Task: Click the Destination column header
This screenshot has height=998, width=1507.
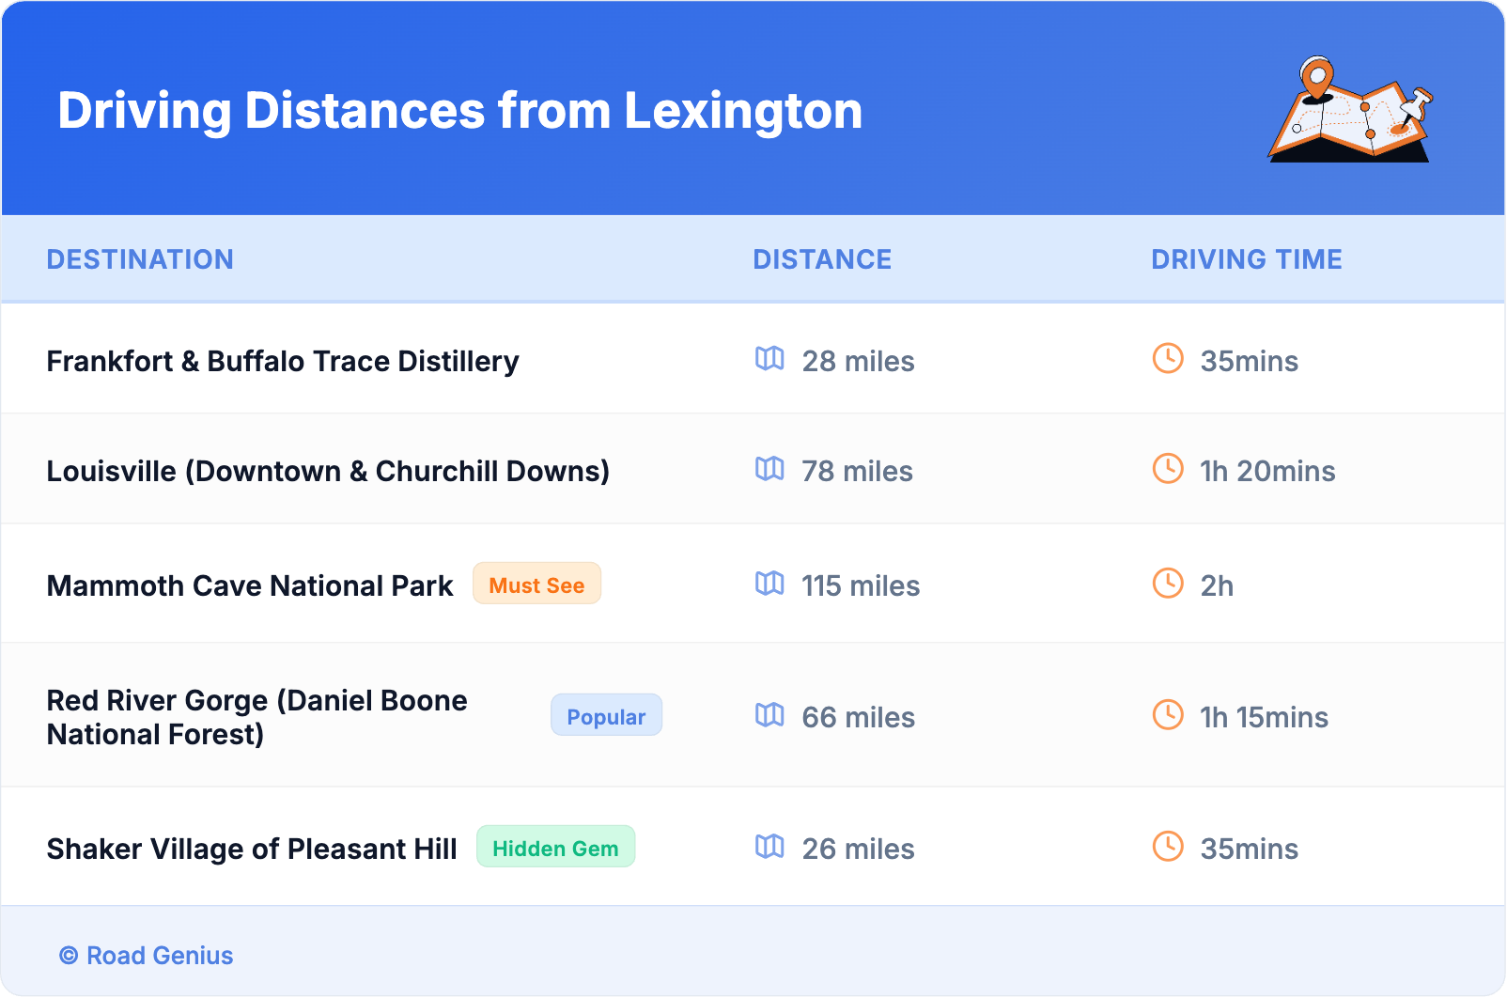Action: (140, 259)
